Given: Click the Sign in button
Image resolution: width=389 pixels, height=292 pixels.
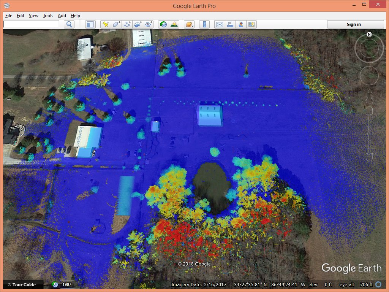Looking at the screenshot, I should (x=354, y=24).
